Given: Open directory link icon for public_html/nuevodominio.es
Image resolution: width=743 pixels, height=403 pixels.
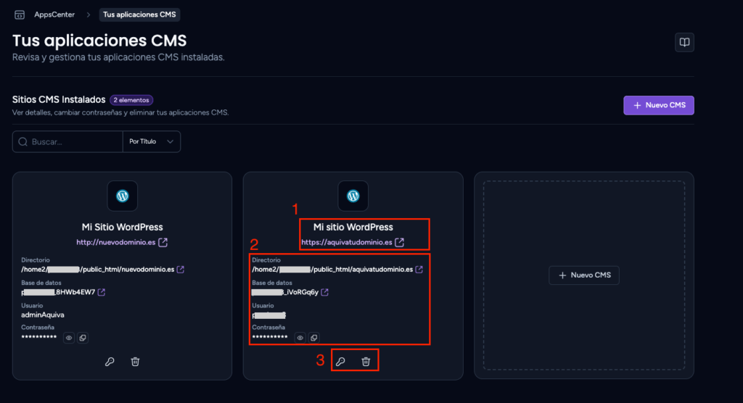Looking at the screenshot, I should click(181, 270).
